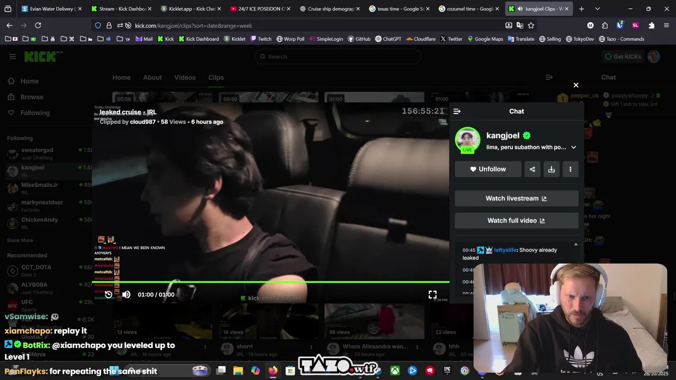Viewport: 676px width, 380px height.
Task: View site security padlock info
Action: pyautogui.click(x=109, y=25)
